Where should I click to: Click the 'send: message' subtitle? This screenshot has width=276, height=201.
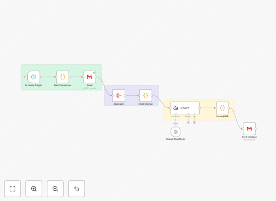[x=249, y=140]
